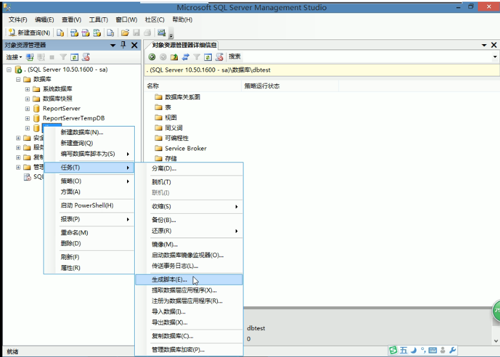Select ReportServer database in tree
The width and height of the screenshot is (500, 357).
coord(61,109)
